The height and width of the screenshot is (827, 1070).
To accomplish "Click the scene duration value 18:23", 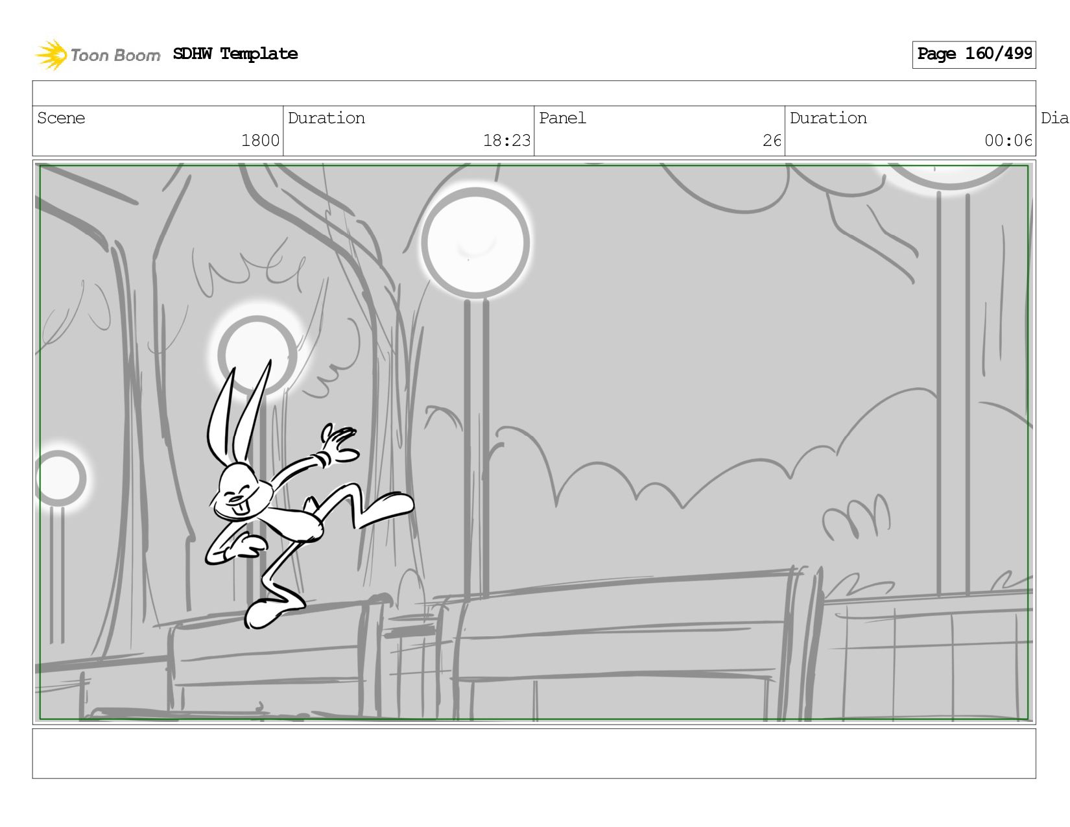I will pyautogui.click(x=506, y=140).
